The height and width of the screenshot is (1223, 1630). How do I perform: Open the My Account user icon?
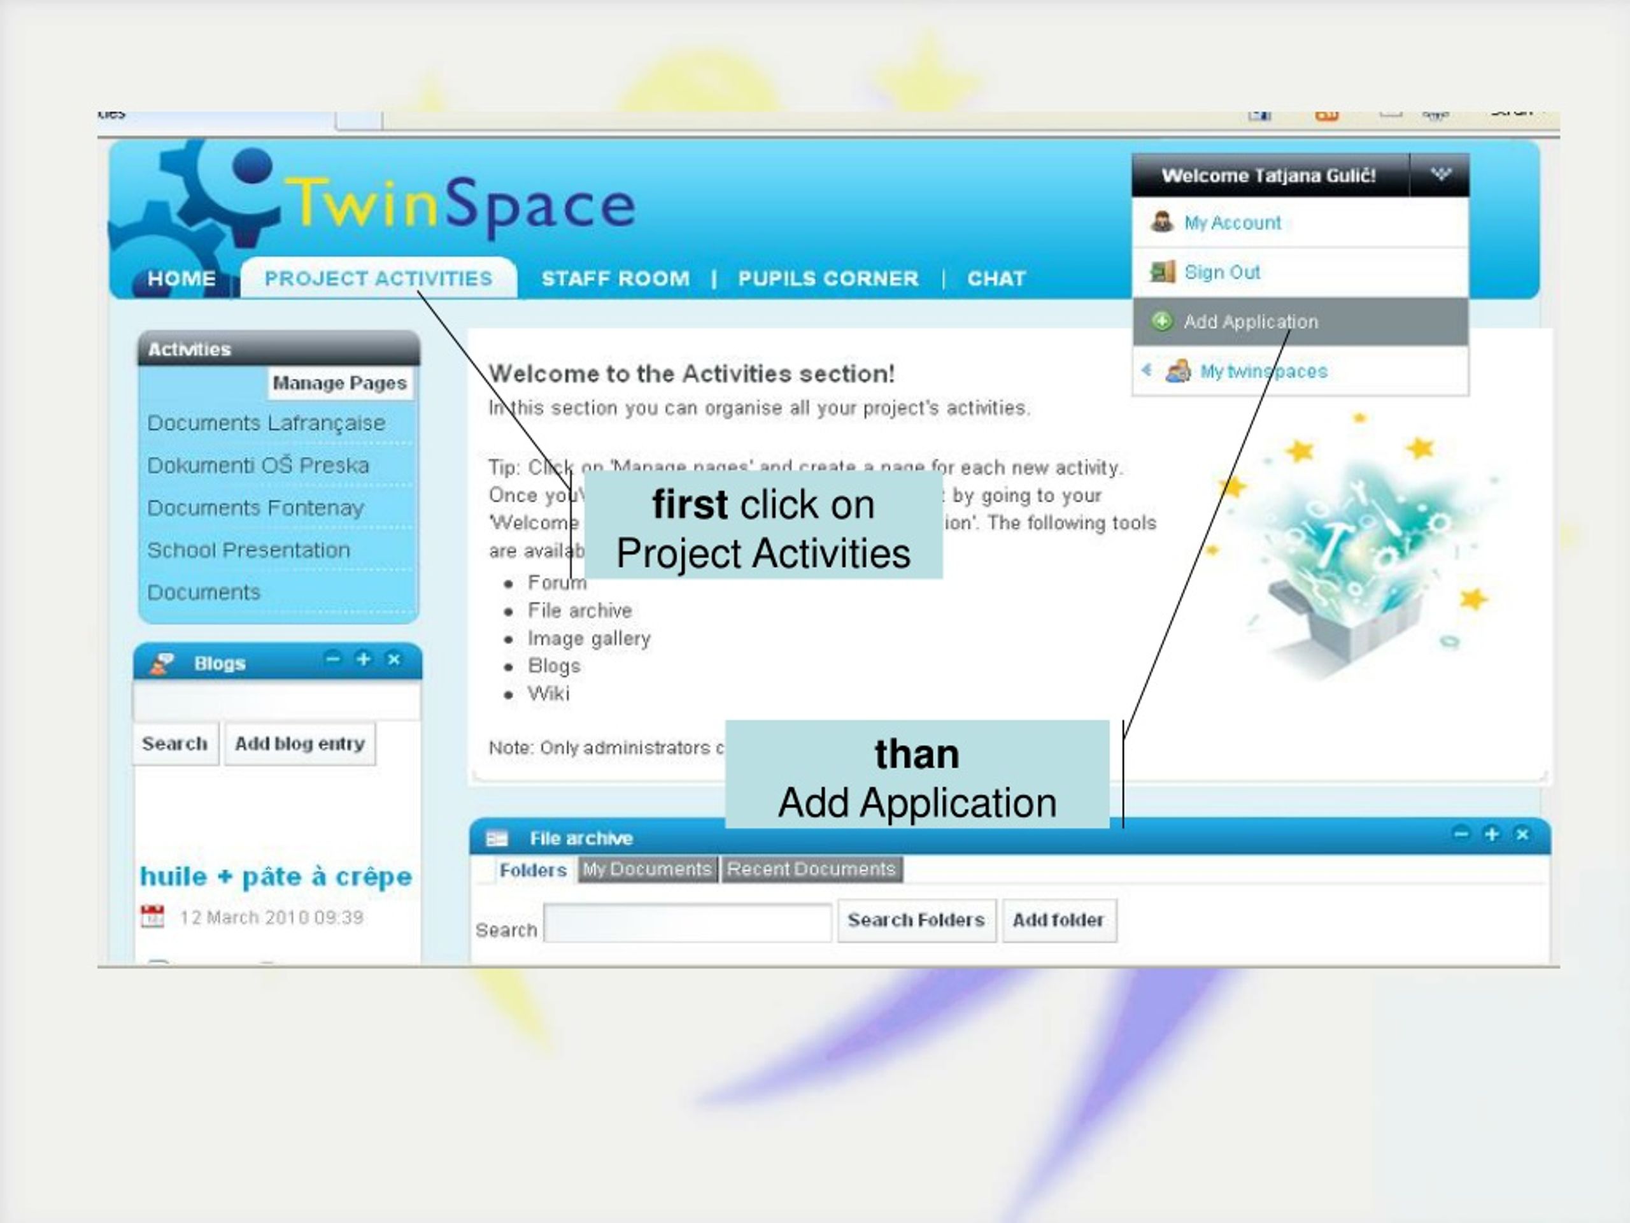1162,222
